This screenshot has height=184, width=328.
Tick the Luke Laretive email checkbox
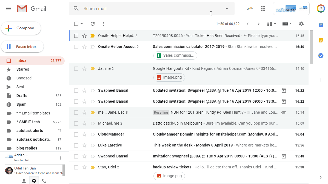(76, 145)
